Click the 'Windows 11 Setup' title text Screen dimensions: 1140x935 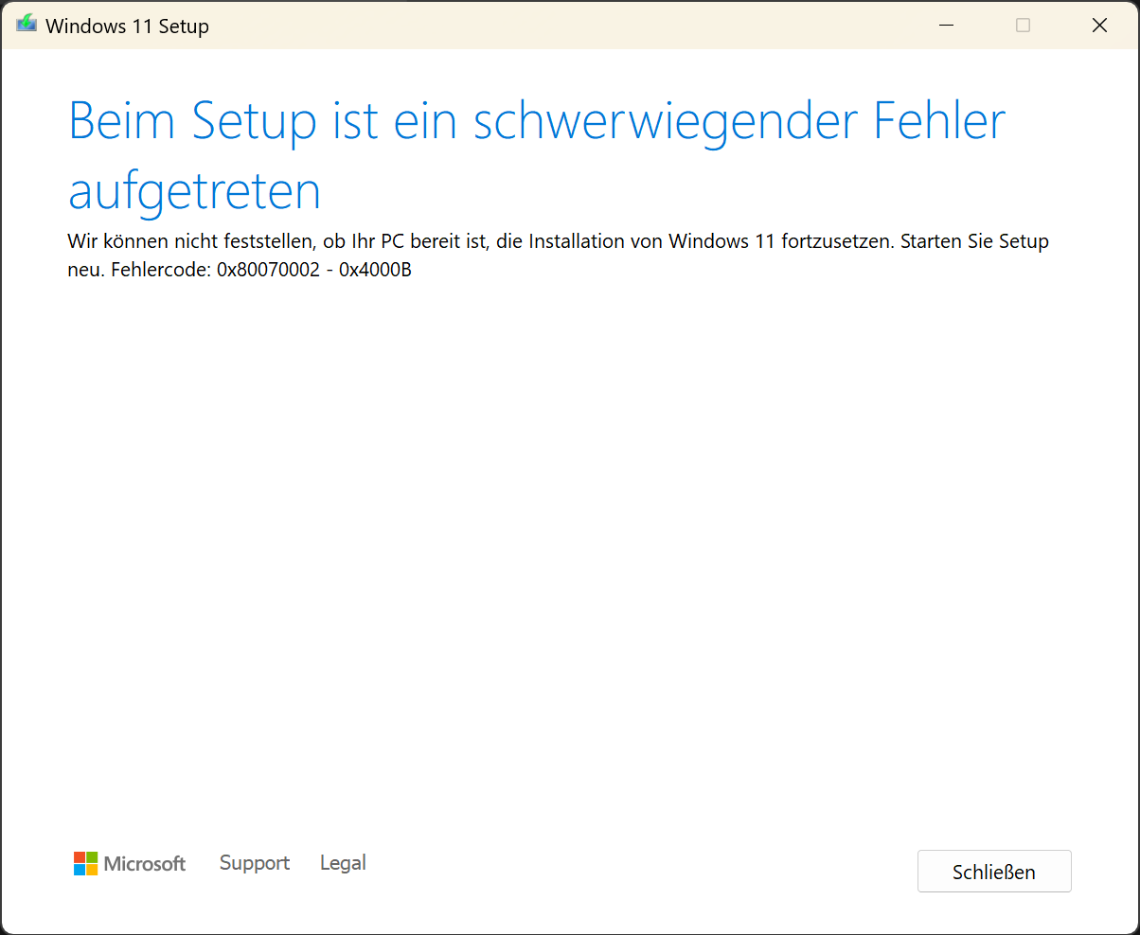pos(127,26)
